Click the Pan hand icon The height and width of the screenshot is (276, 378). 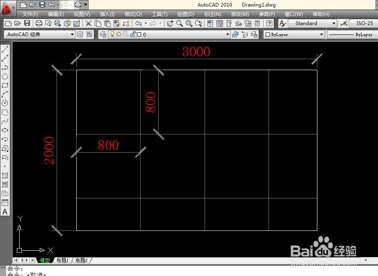[x=170, y=23]
